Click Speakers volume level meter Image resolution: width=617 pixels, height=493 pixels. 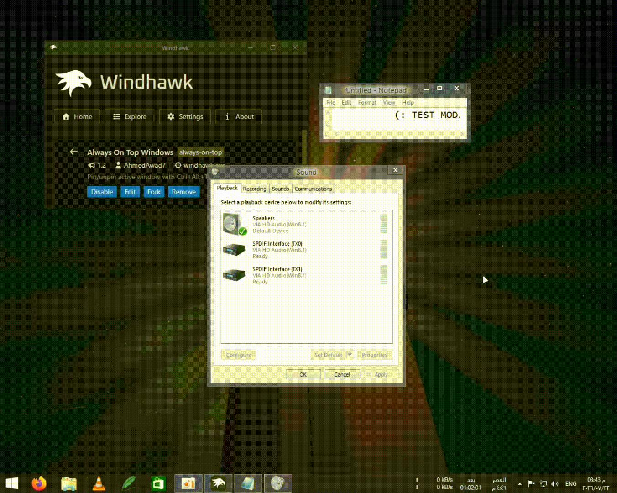[x=383, y=224]
